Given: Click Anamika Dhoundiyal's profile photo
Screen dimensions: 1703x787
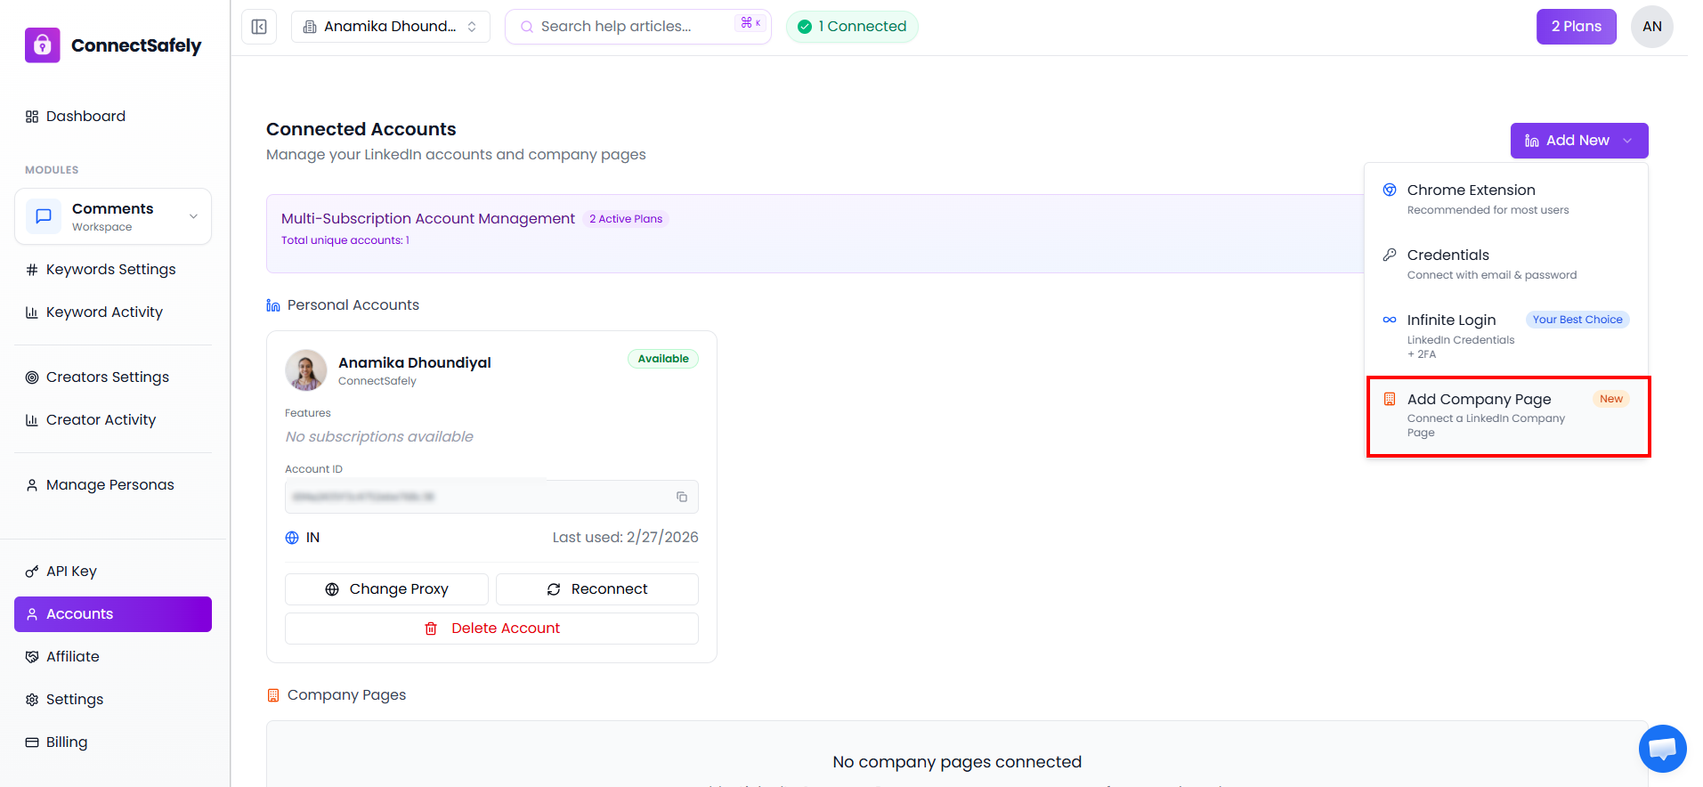Looking at the screenshot, I should coord(305,369).
